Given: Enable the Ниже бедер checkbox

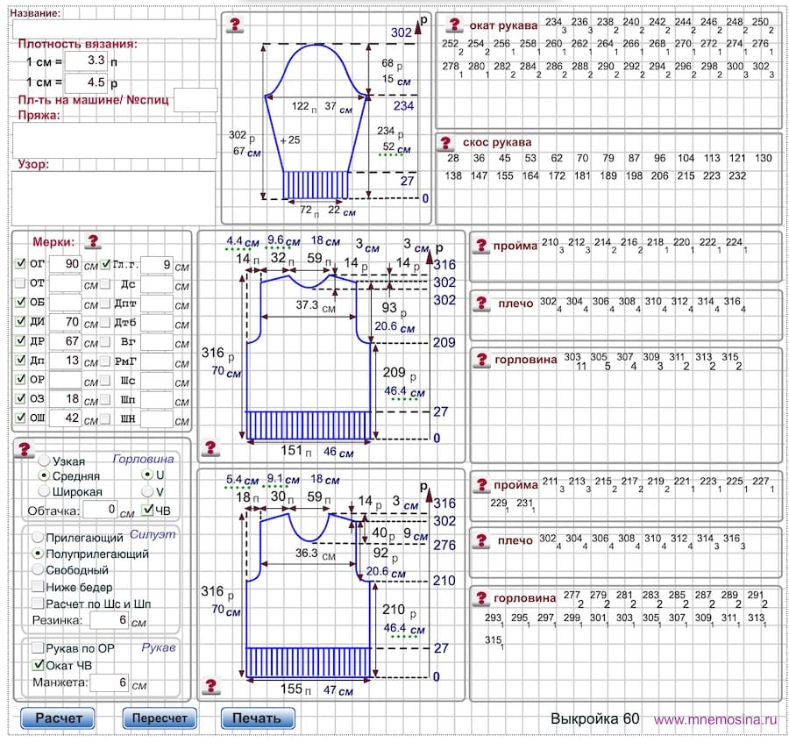Looking at the screenshot, I should click(x=38, y=587).
